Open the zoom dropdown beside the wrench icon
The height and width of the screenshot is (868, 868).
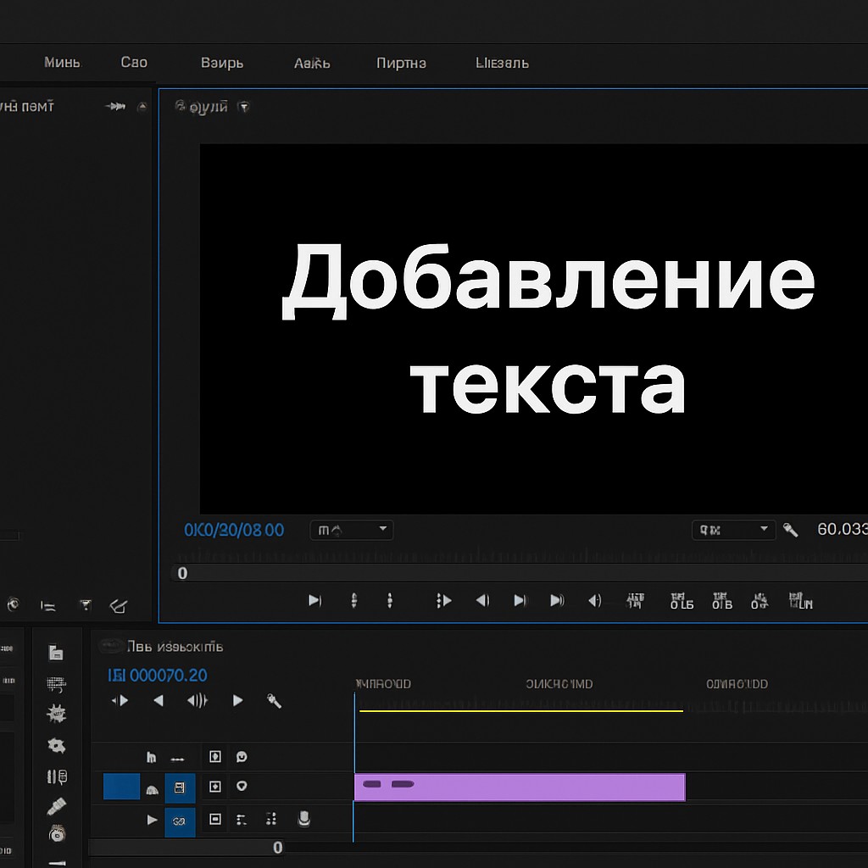click(x=733, y=530)
